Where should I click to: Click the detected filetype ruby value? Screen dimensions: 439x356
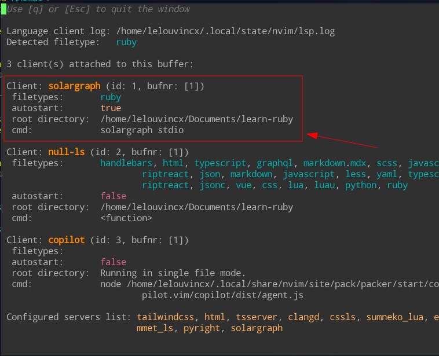coord(126,42)
